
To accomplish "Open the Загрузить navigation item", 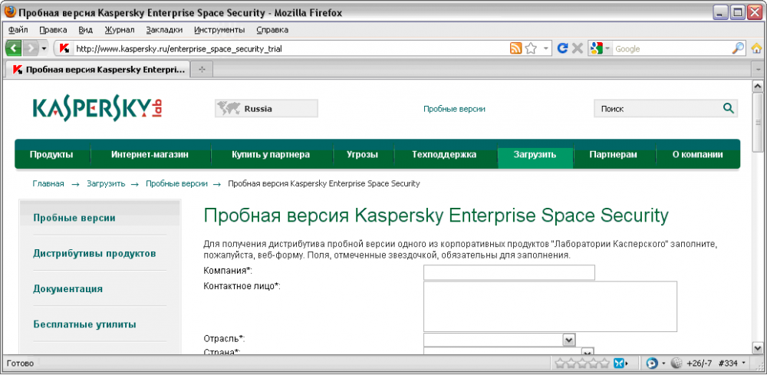I will point(535,154).
